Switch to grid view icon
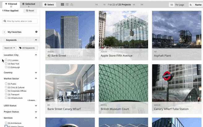The width and height of the screenshot is (203, 127). (63, 5)
